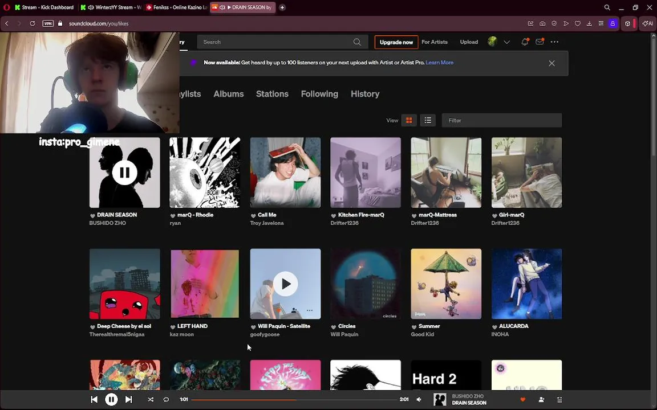The image size is (657, 410).
Task: Open marQ - Rhodie artwork thumbnail
Action: coord(205,173)
